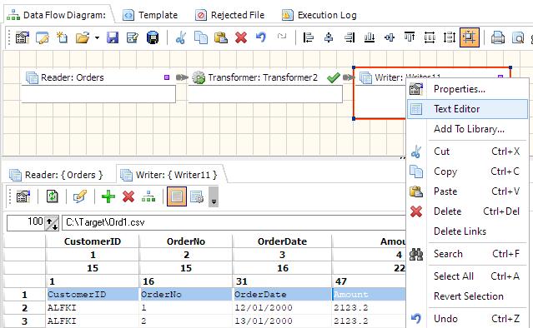
Task: Open a file with the folder icon
Action: point(83,37)
